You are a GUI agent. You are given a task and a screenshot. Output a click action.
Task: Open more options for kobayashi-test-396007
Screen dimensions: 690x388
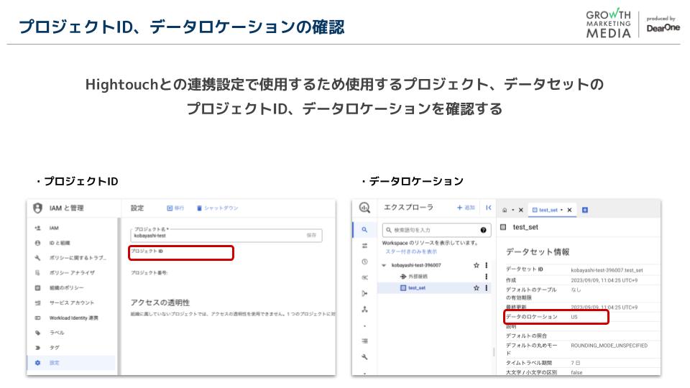pyautogui.click(x=487, y=265)
